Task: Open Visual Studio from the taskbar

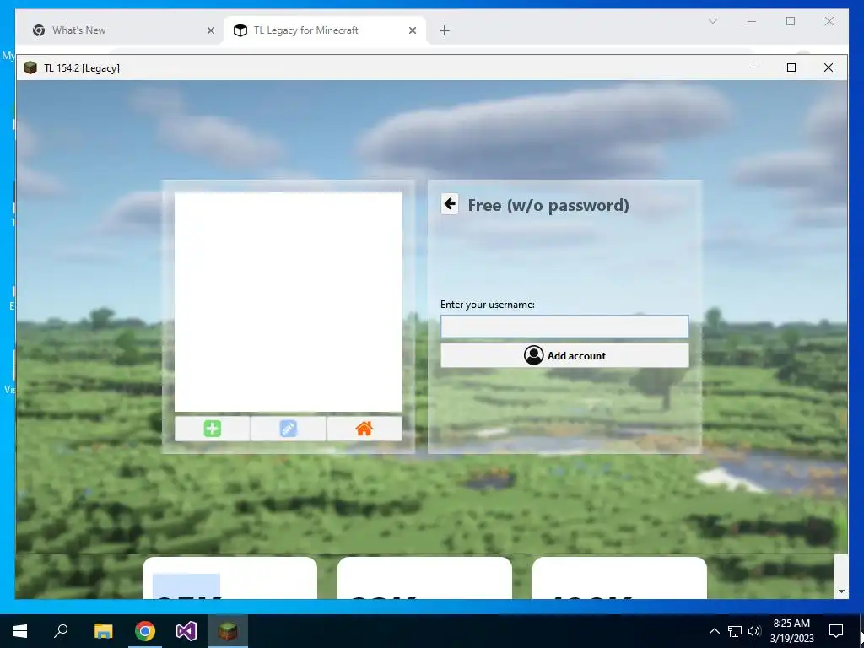Action: pyautogui.click(x=186, y=631)
